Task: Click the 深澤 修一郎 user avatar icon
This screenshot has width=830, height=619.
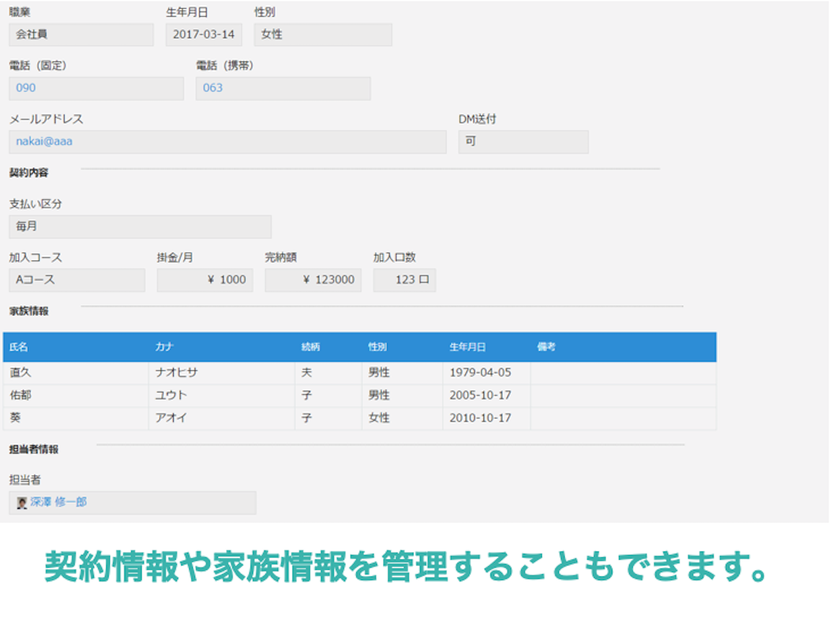Action: point(22,503)
